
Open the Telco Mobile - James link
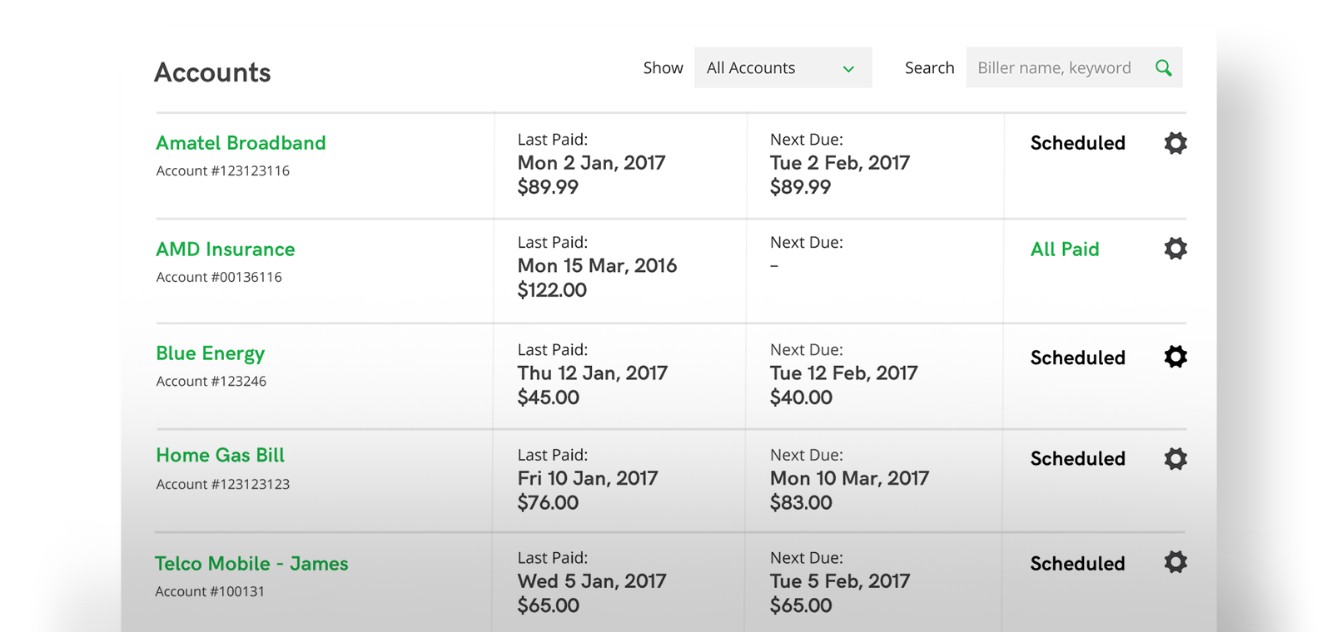(251, 564)
